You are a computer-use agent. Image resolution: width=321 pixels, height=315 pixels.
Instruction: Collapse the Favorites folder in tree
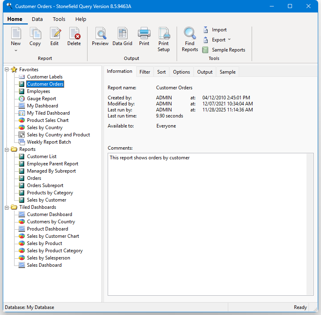pos(7,70)
